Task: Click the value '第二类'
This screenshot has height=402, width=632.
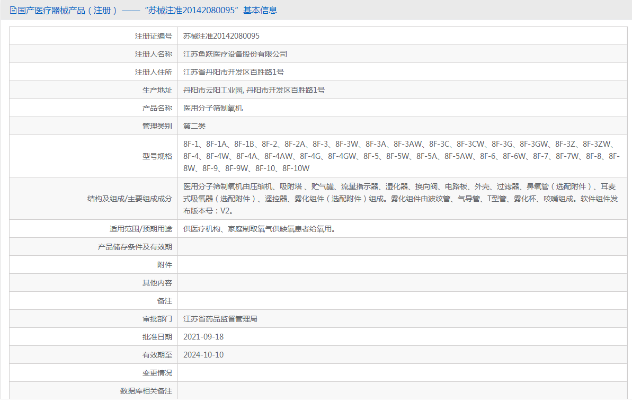Action: click(x=194, y=126)
